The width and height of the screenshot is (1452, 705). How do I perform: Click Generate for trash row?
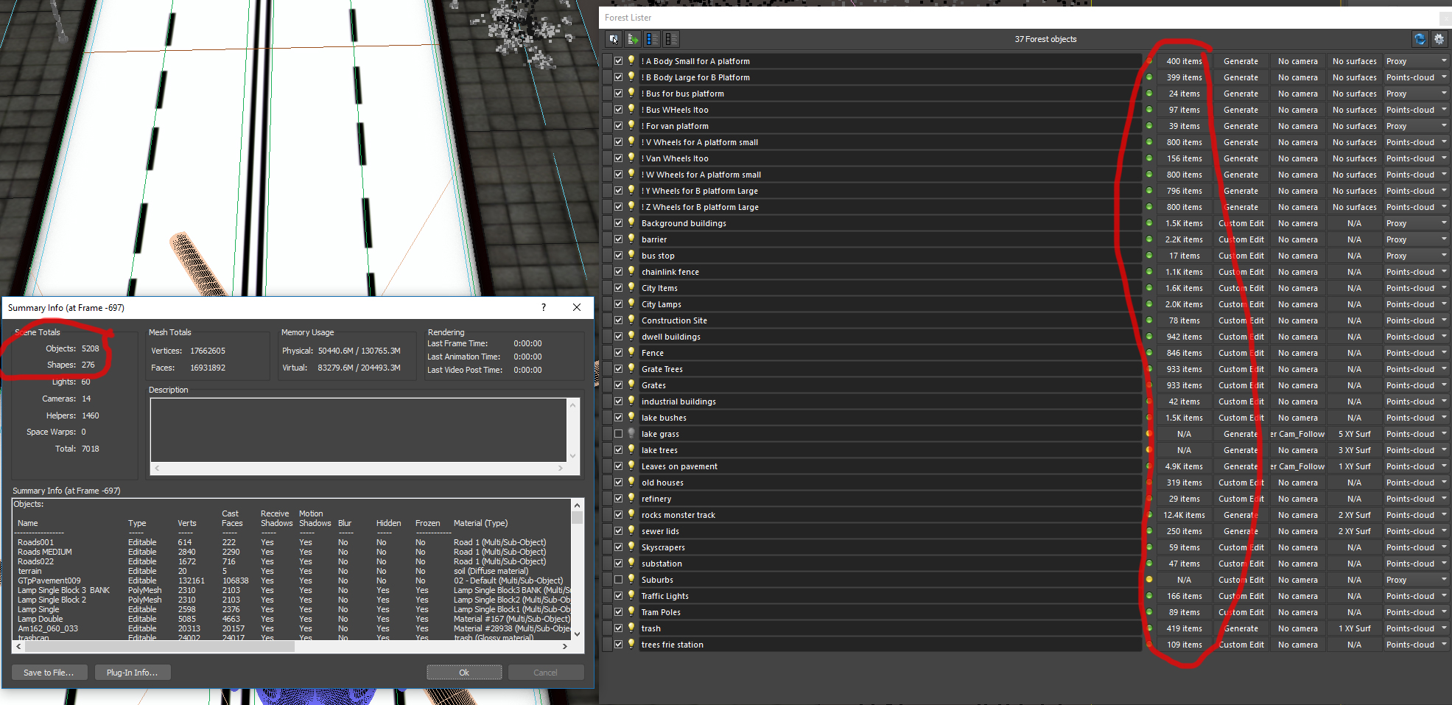coord(1241,628)
